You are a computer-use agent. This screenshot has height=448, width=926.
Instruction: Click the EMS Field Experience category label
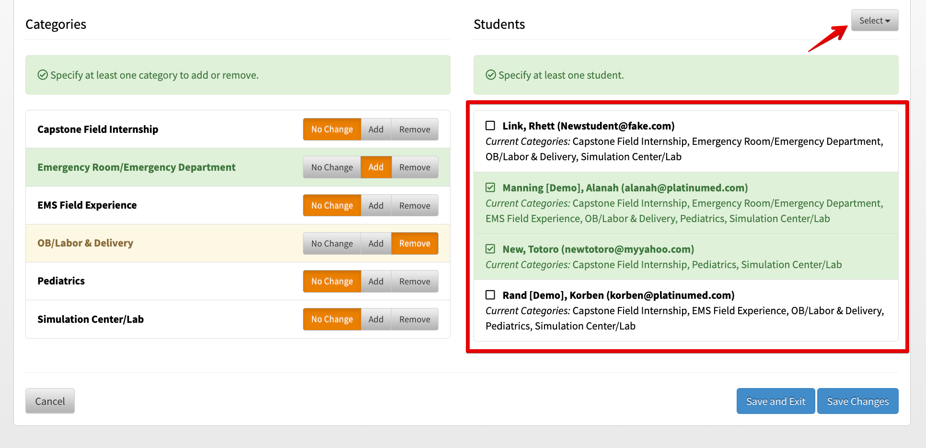[87, 205]
